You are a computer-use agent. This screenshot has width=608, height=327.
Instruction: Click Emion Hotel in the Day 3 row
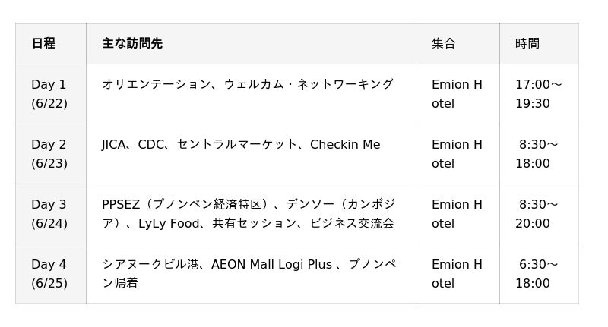click(457, 214)
